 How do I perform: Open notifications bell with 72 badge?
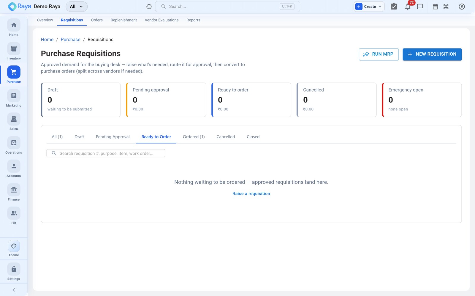[408, 7]
